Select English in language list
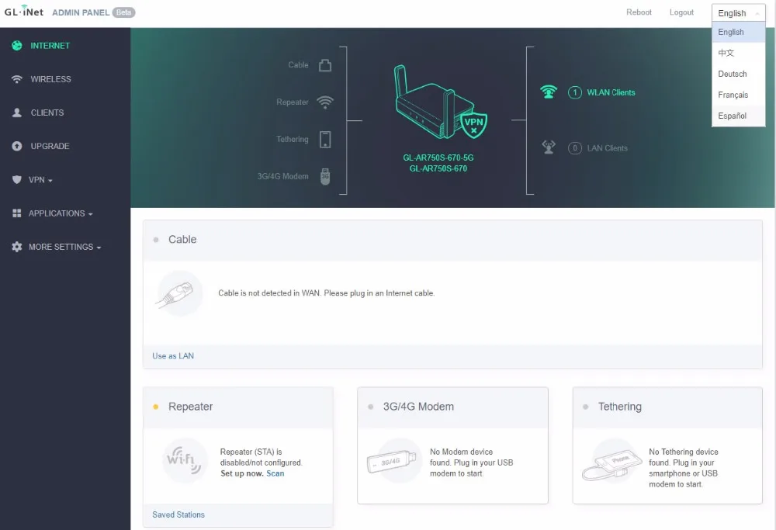 [738, 32]
